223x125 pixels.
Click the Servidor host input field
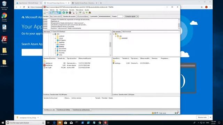(x=56, y=16)
